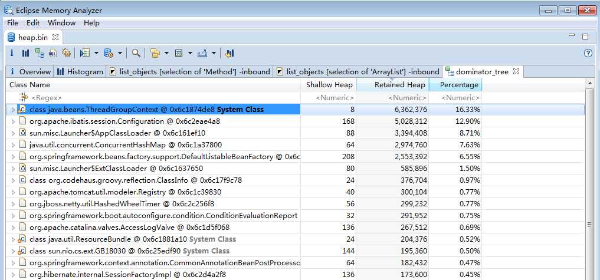Open the Calculate retained size dropdown arrow
Viewport: 600px width, 280px height.
[190, 53]
